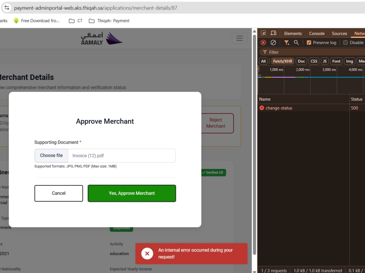
Task: Activate the DevTools inspect element picker
Action: tap(263, 33)
